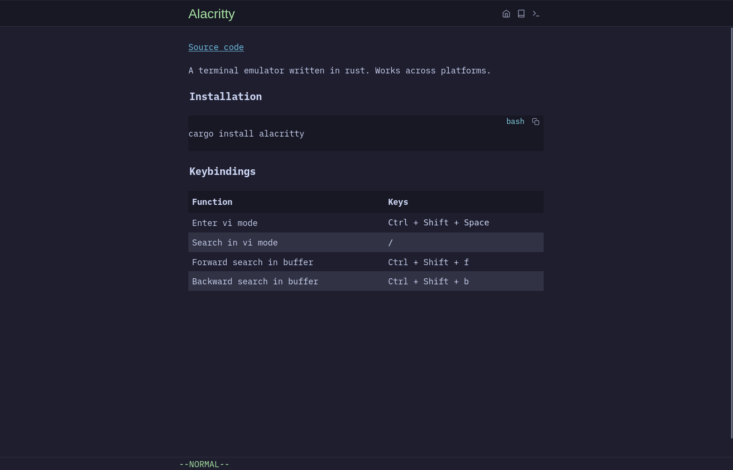Screen dimensions: 733x470
Task: Click the 'cargo install alacritty' command text
Action: click(246, 134)
